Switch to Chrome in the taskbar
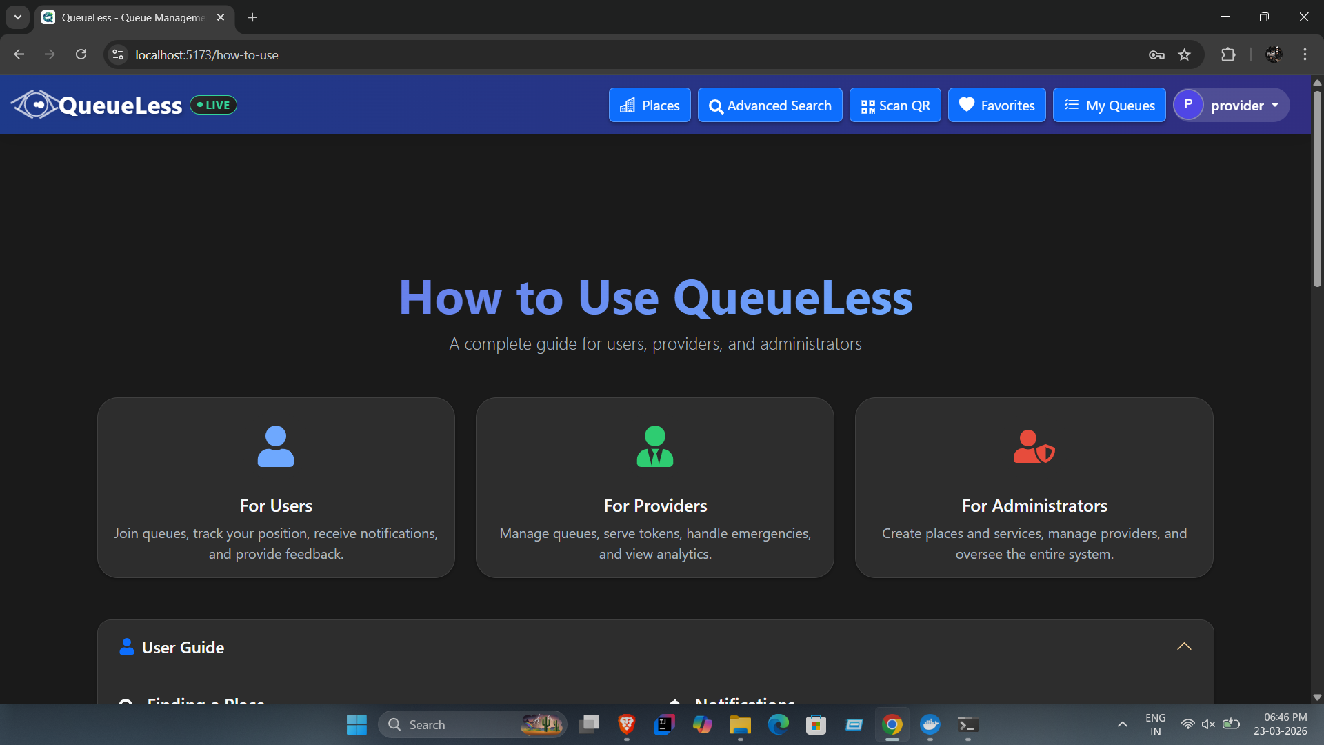Image resolution: width=1324 pixels, height=745 pixels. pos(892,724)
